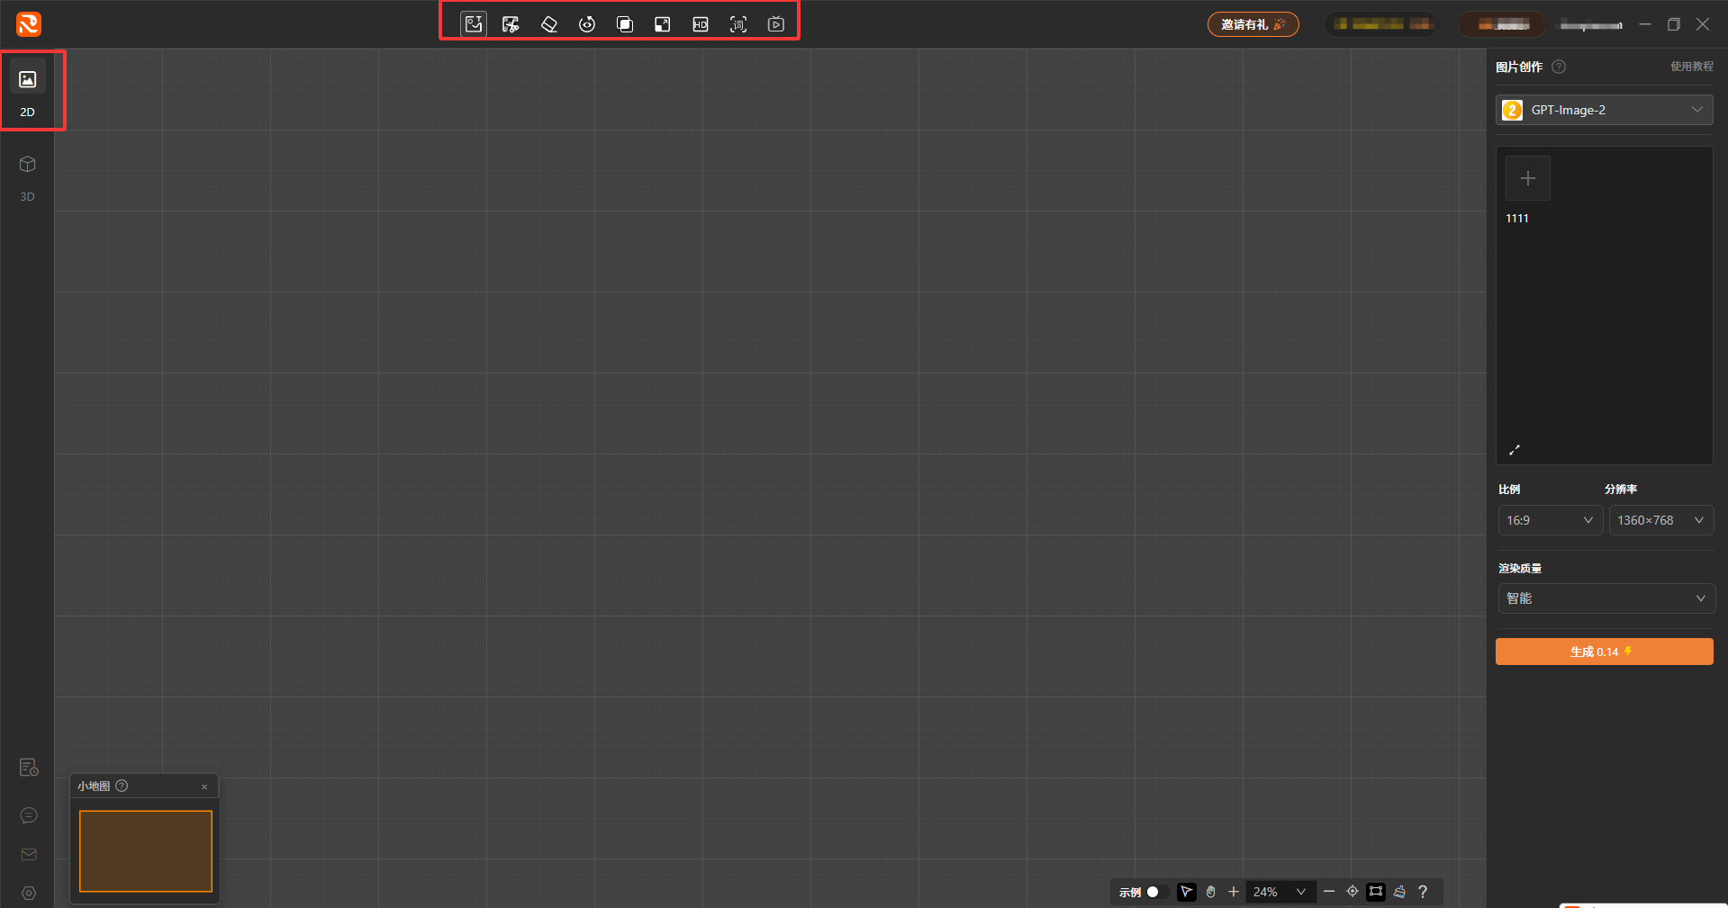Viewport: 1728px width, 908px height.
Task: Select the image-text creation tool icon
Action: (474, 24)
